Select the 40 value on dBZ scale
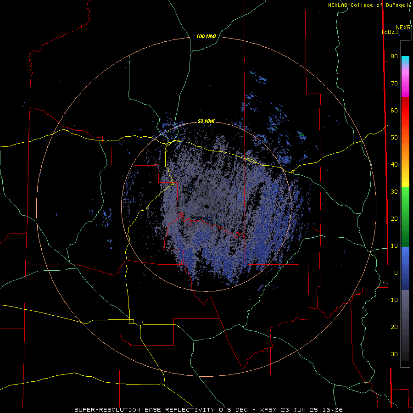This screenshot has height=413, width=413. click(394, 165)
